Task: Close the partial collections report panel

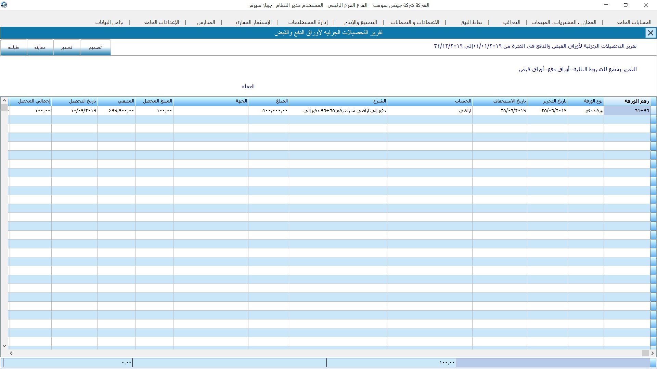Action: pos(650,33)
